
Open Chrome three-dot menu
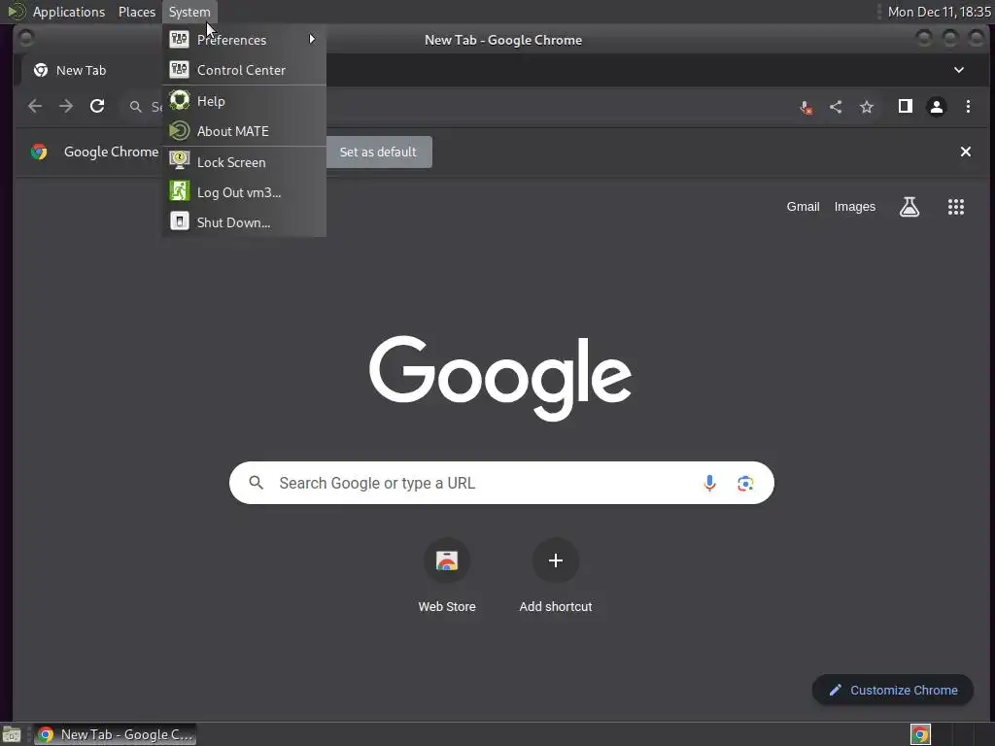[x=968, y=107]
